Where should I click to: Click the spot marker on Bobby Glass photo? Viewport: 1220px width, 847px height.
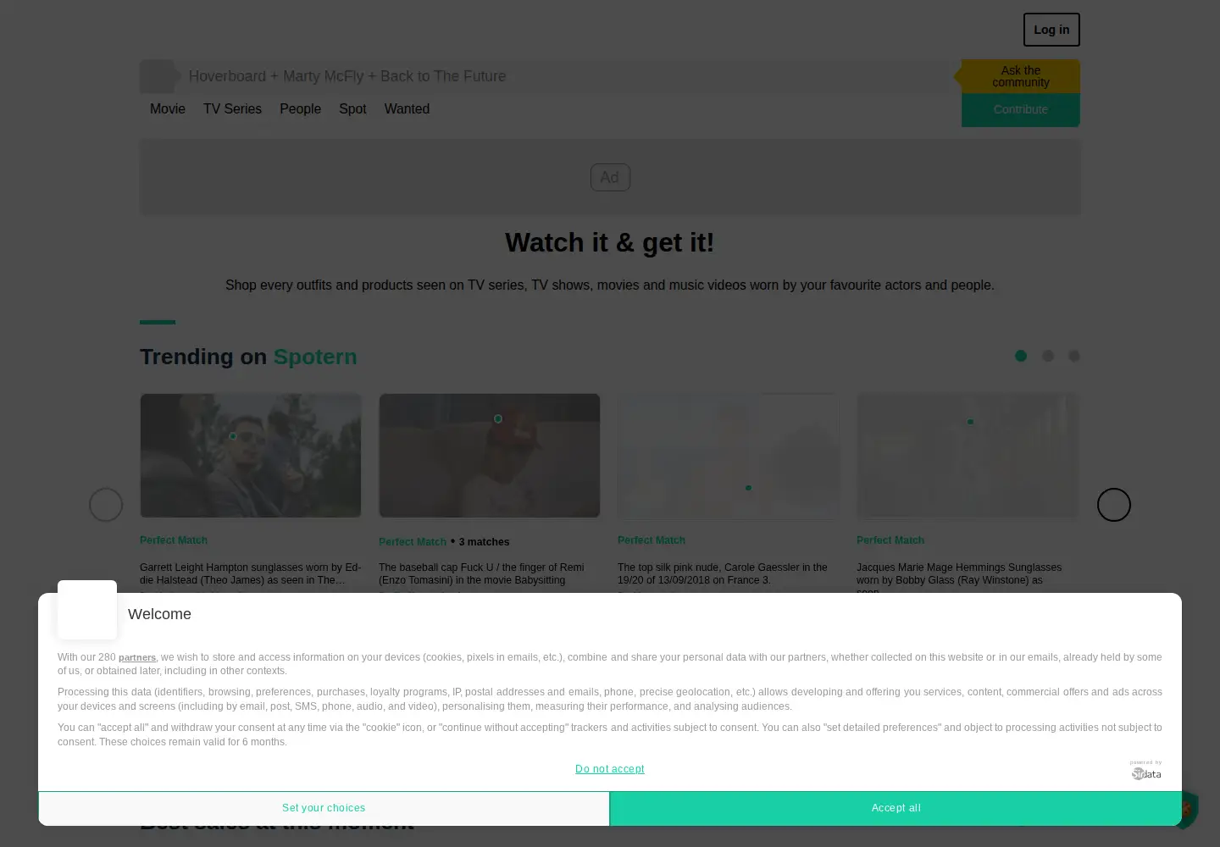(x=971, y=422)
